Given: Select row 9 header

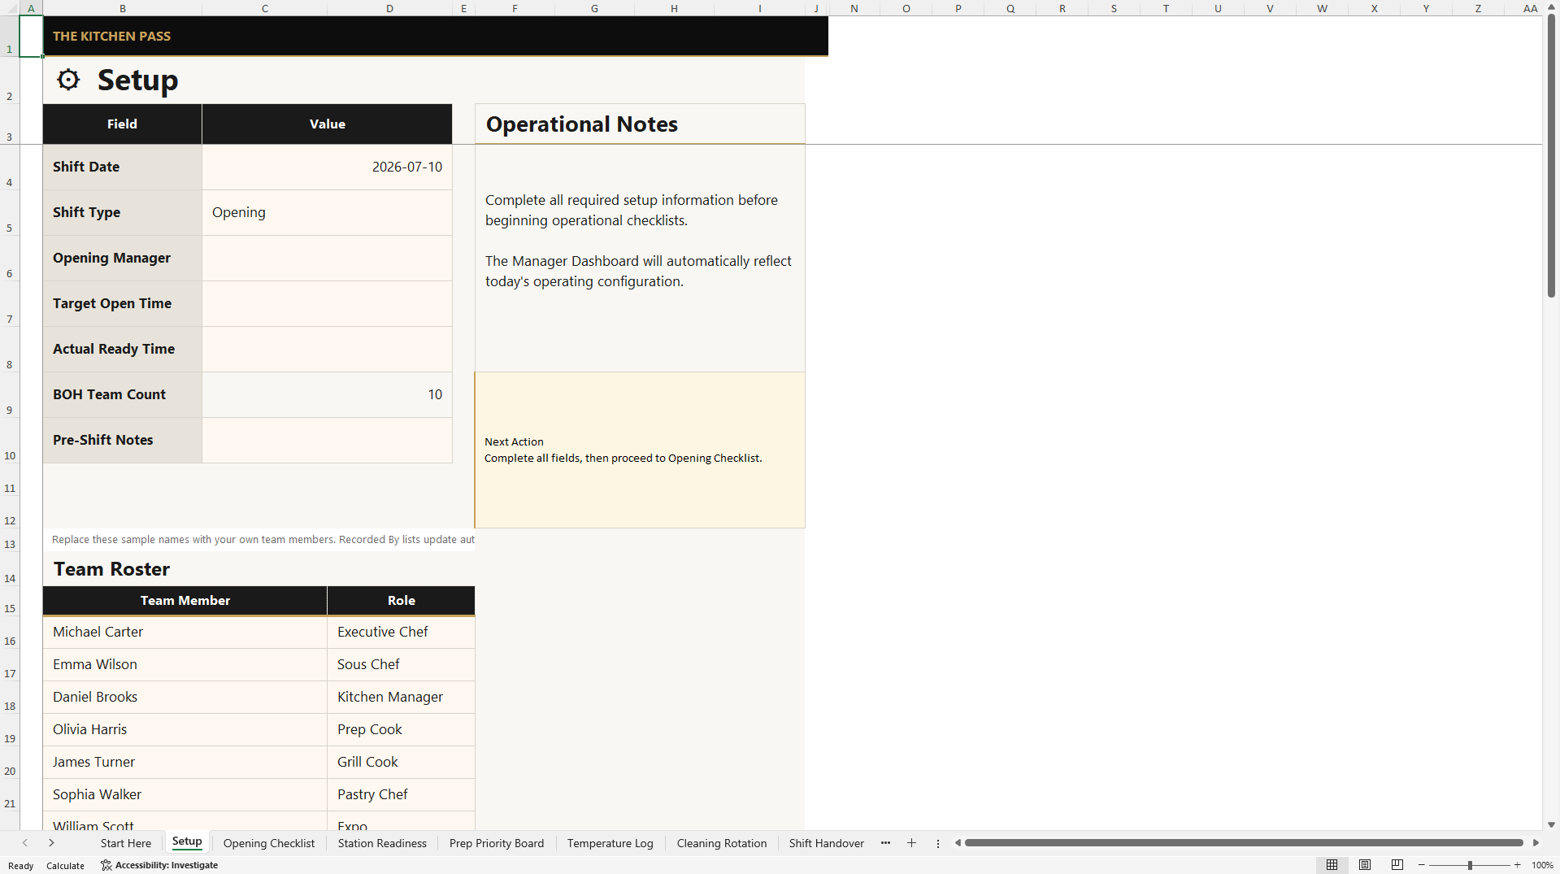Looking at the screenshot, I should [x=10, y=395].
